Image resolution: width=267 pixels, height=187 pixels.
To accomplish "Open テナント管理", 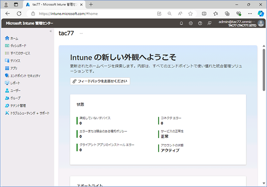I will tap(15, 105).
